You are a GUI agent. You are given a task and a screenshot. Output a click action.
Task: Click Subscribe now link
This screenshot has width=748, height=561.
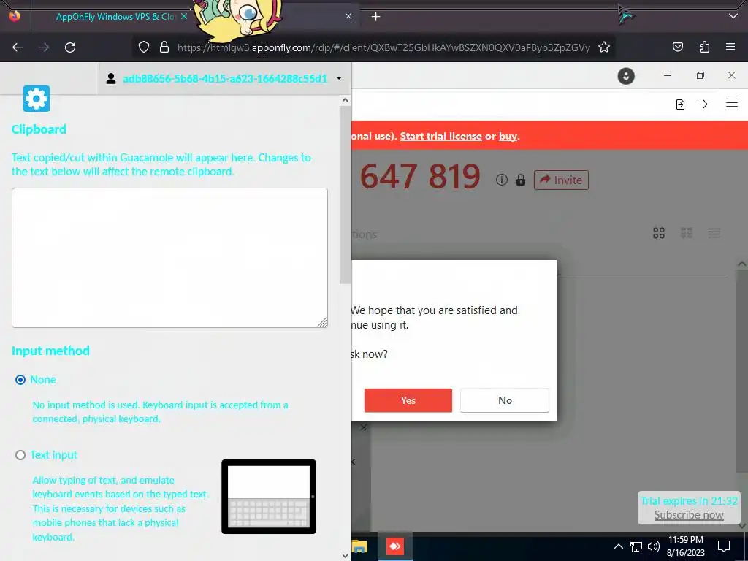pyautogui.click(x=689, y=515)
